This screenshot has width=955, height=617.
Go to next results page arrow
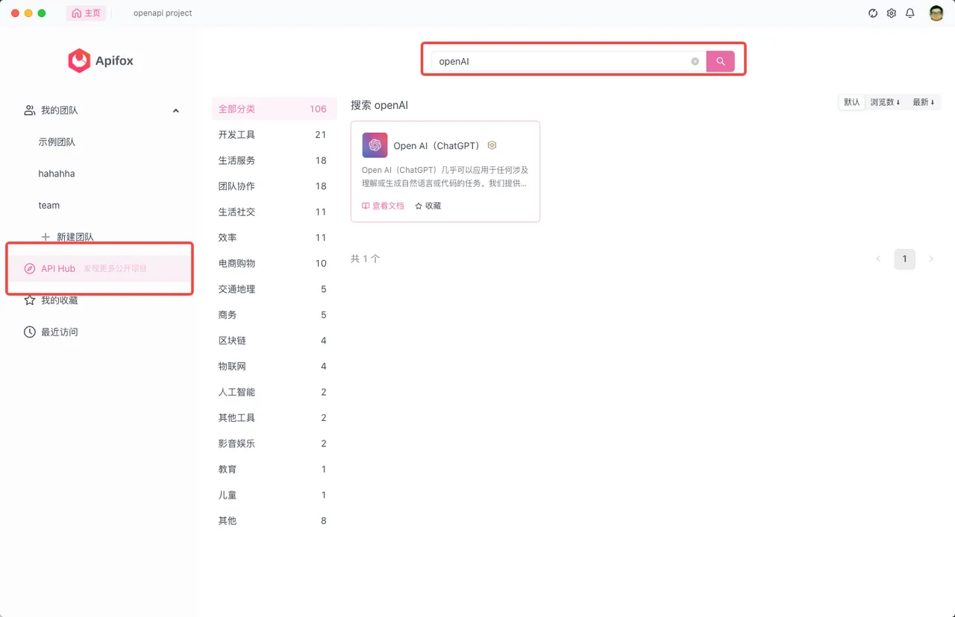click(930, 259)
